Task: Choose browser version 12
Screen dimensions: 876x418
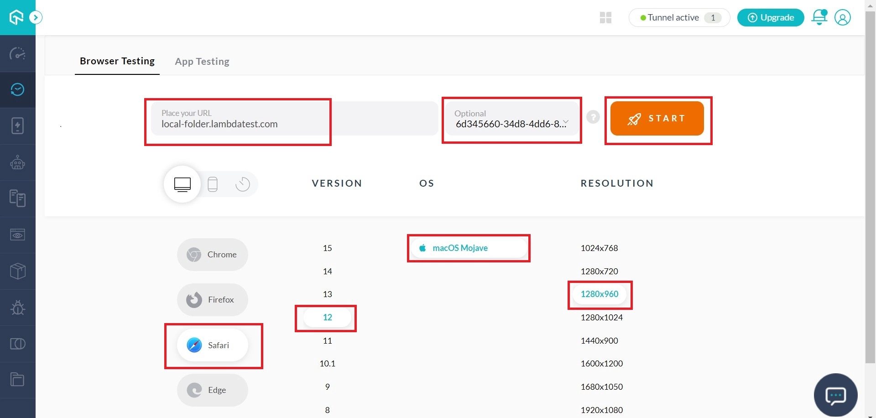Action: 328,318
